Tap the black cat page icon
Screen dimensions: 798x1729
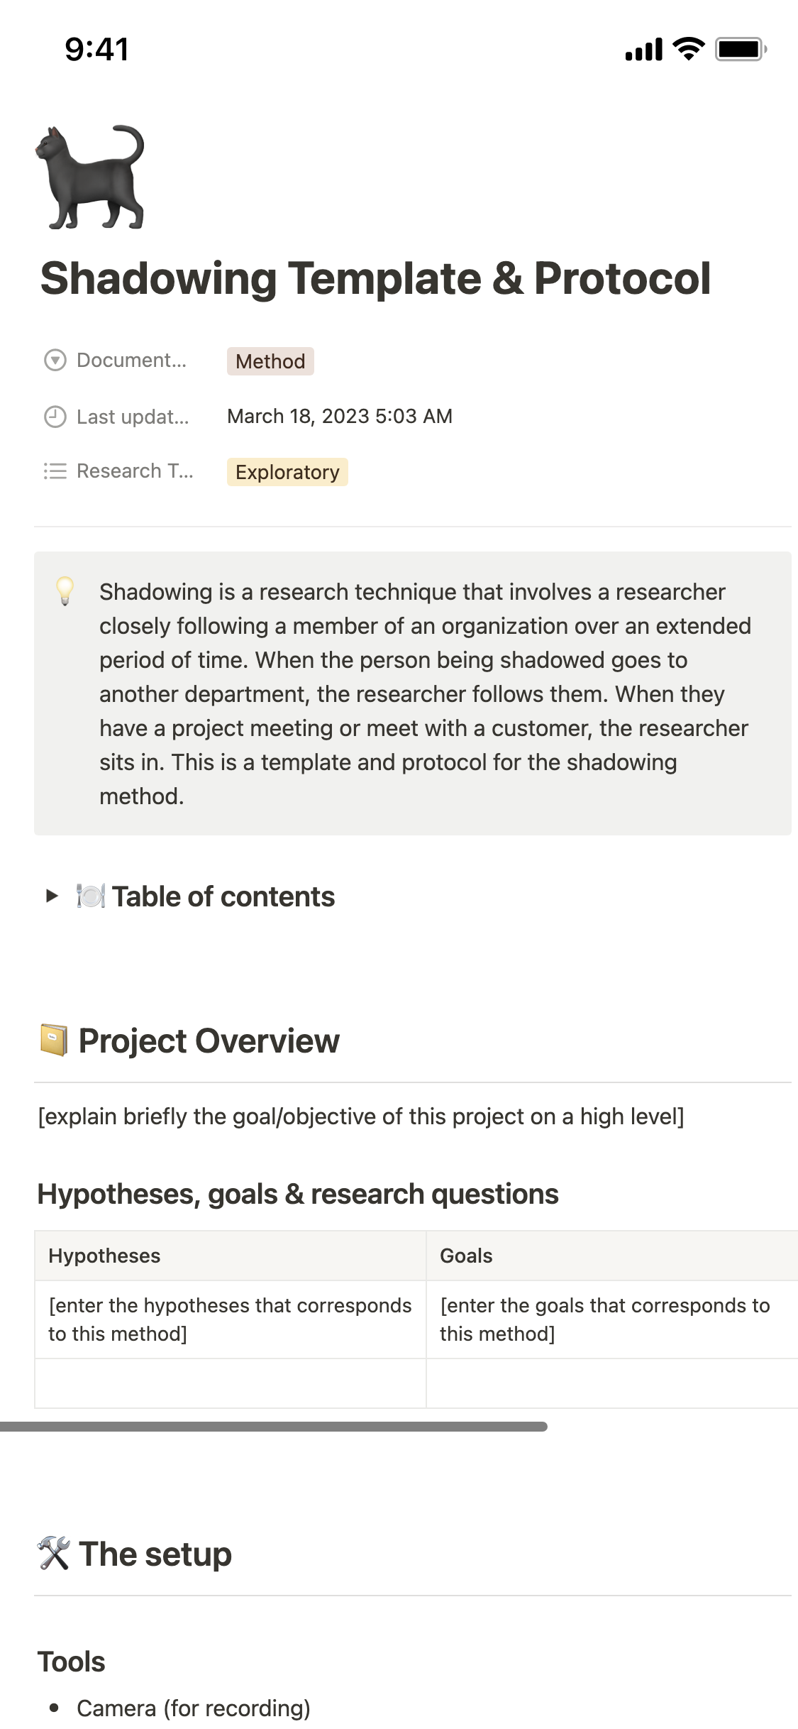click(90, 177)
